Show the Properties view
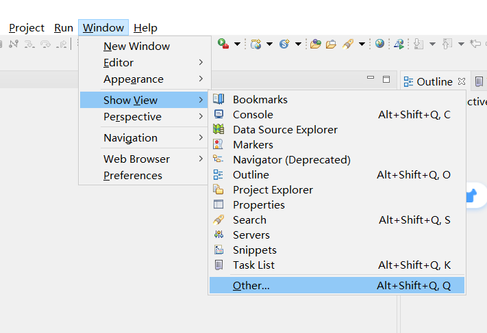 337,205
